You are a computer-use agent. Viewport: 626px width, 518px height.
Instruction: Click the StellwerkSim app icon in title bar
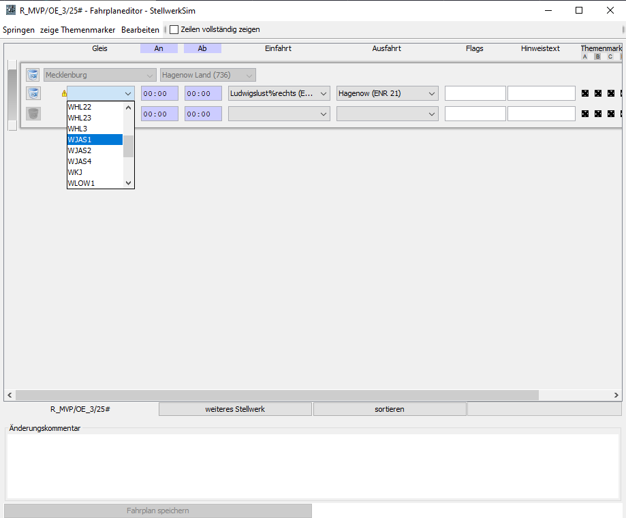coord(10,10)
